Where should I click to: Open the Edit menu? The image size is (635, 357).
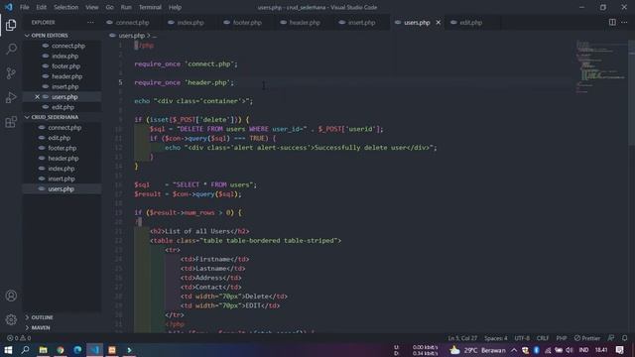[x=42, y=7]
